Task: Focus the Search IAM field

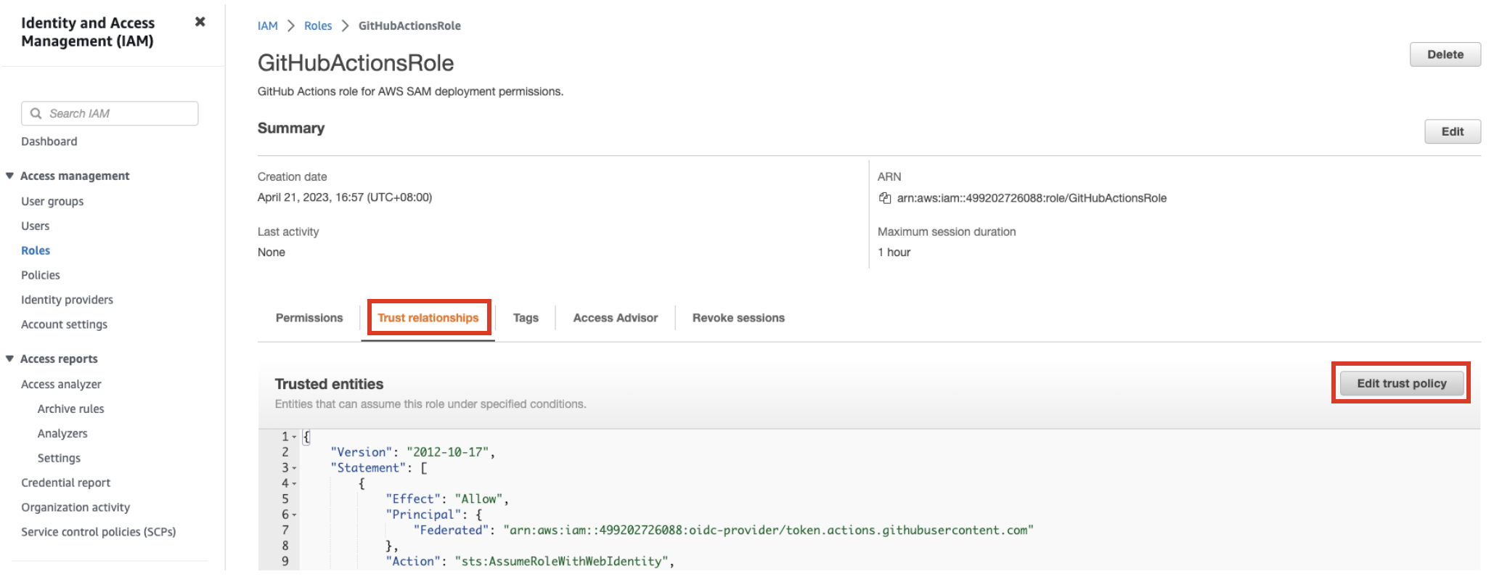Action: (110, 113)
